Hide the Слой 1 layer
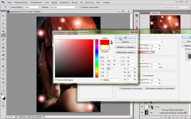Viewport: 191px width, 119px height. [x=142, y=107]
